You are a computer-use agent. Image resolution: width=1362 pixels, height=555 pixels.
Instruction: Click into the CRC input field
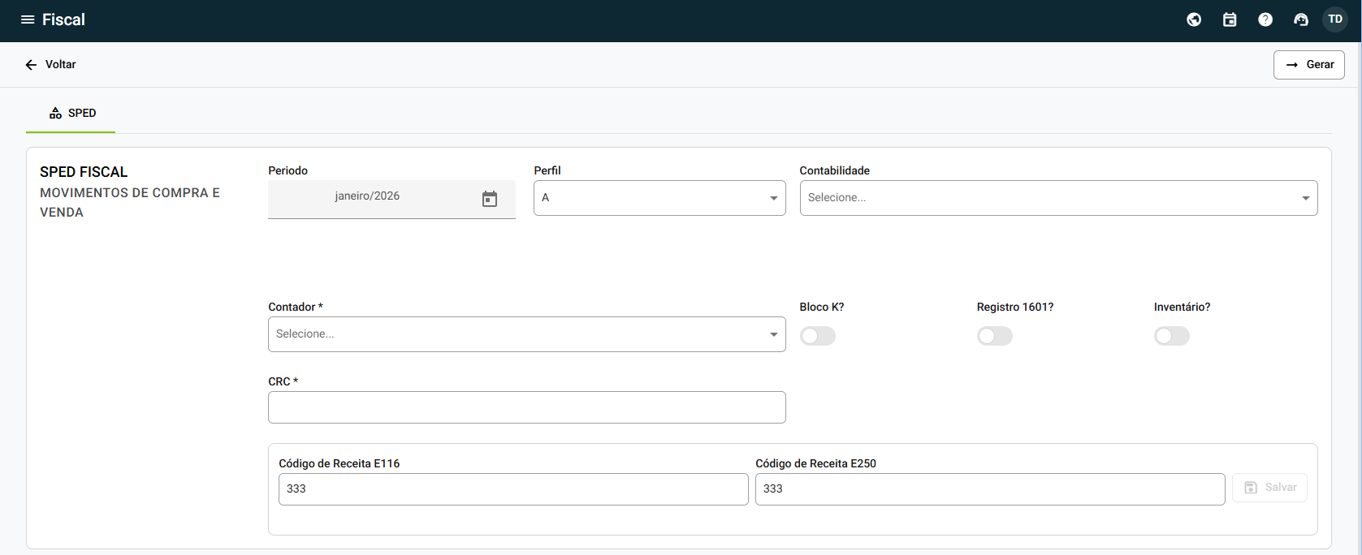coord(526,407)
